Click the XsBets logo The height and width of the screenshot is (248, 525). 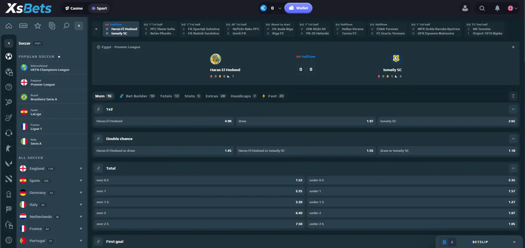pos(28,8)
